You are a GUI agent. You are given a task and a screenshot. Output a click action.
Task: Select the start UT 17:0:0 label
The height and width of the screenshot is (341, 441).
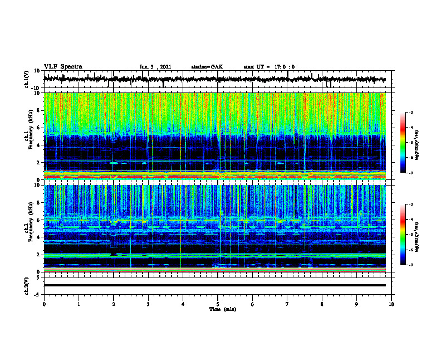point(269,67)
